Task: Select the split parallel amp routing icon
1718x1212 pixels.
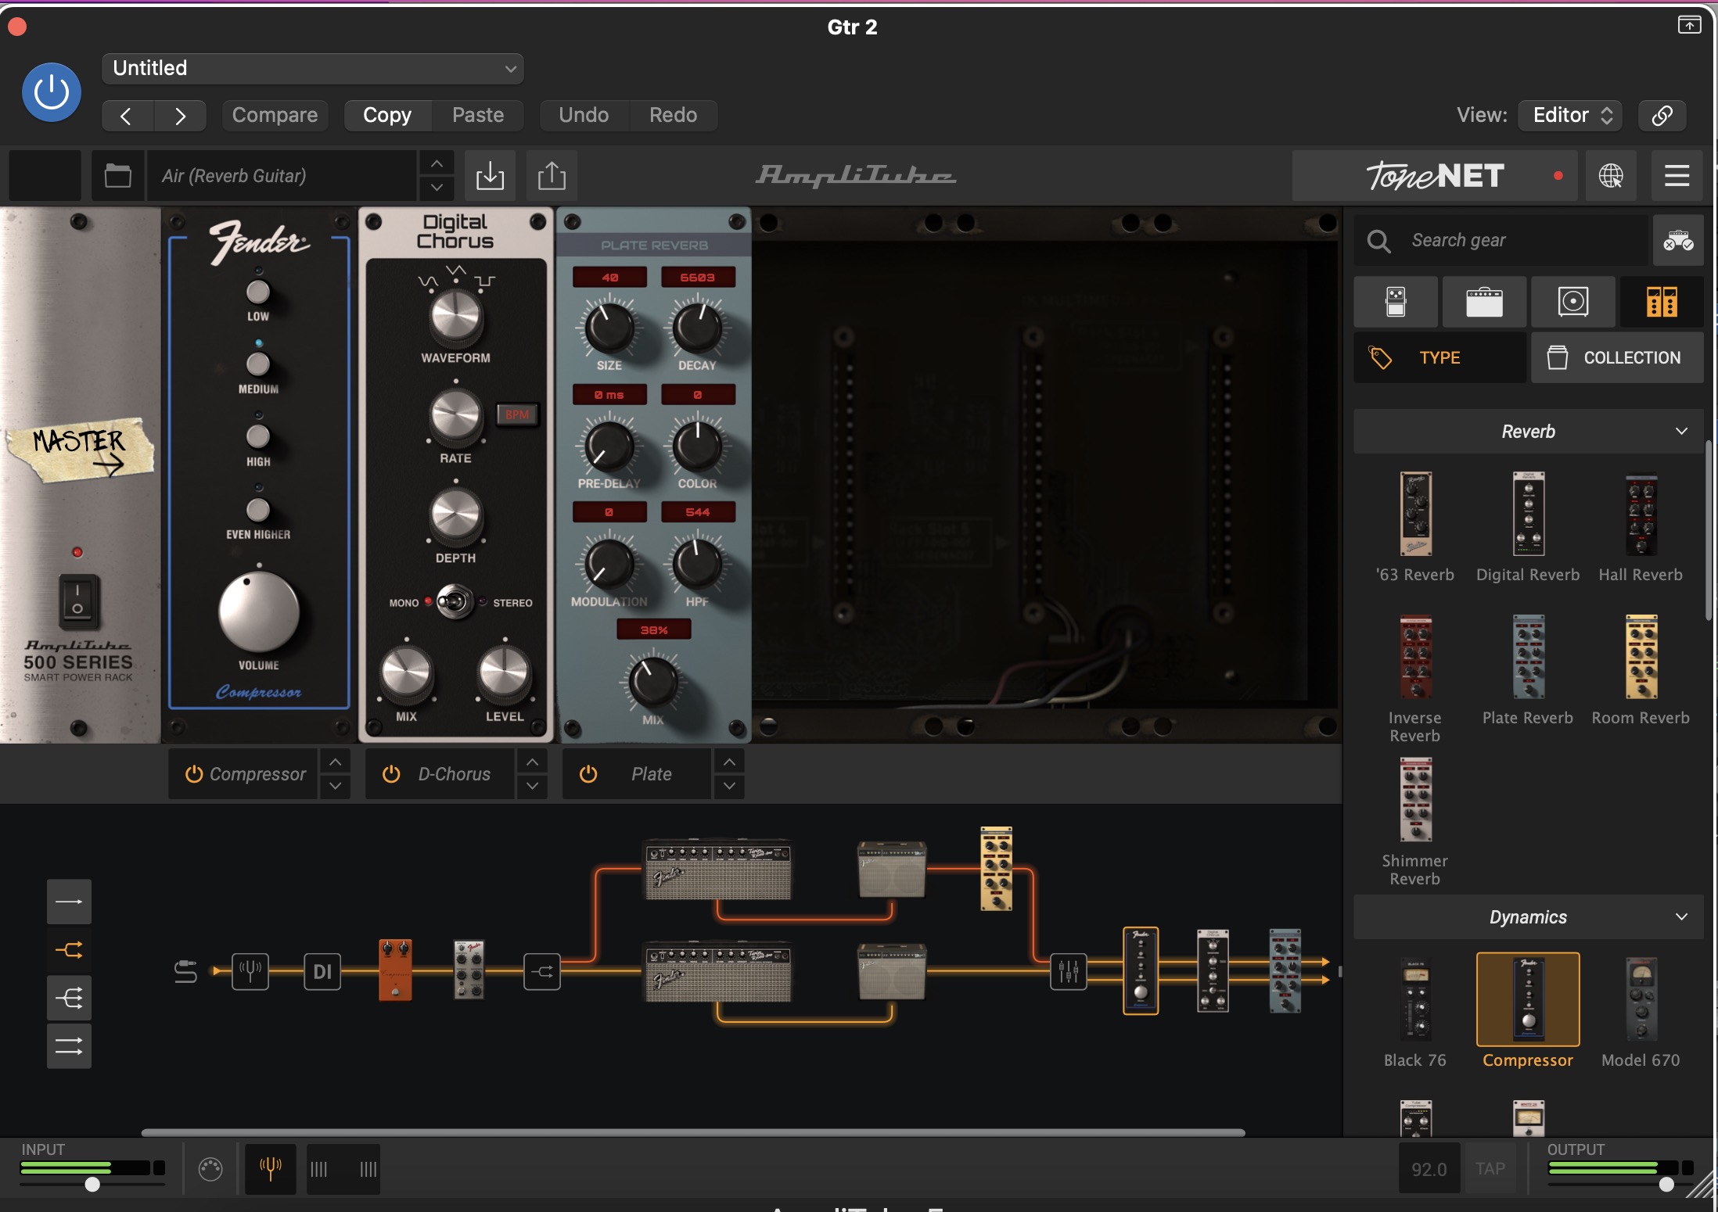Action: [x=69, y=950]
